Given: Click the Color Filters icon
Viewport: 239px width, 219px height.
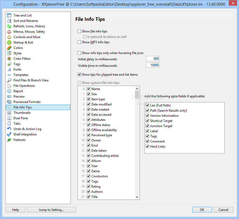Looking at the screenshot, I should (x=9, y=59).
